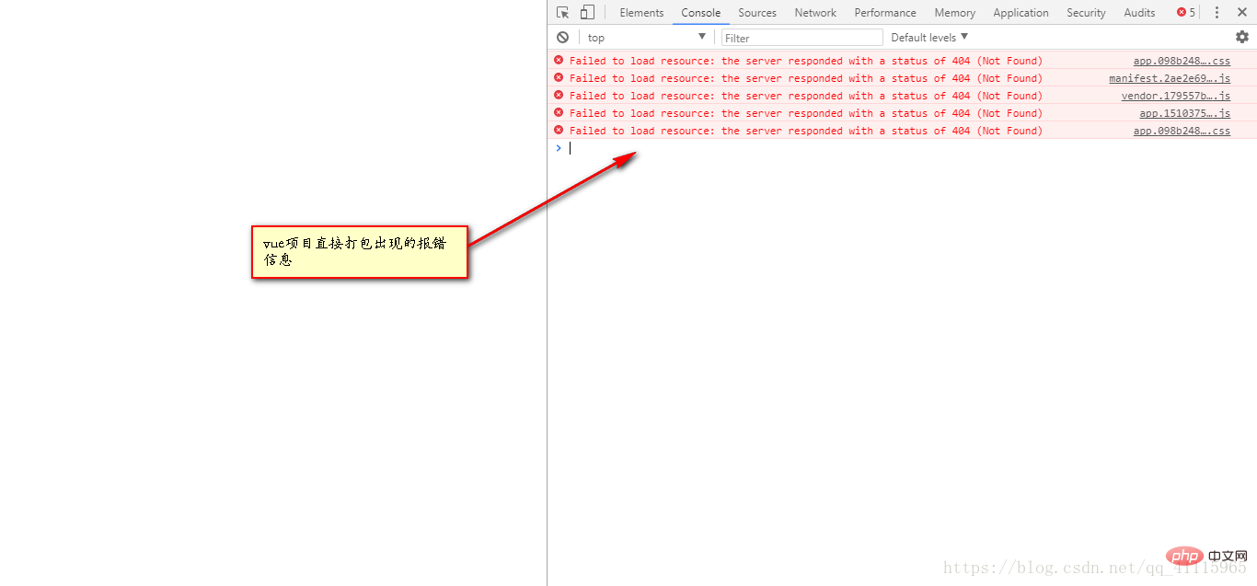
Task: Open the Application tab
Action: [x=1021, y=13]
